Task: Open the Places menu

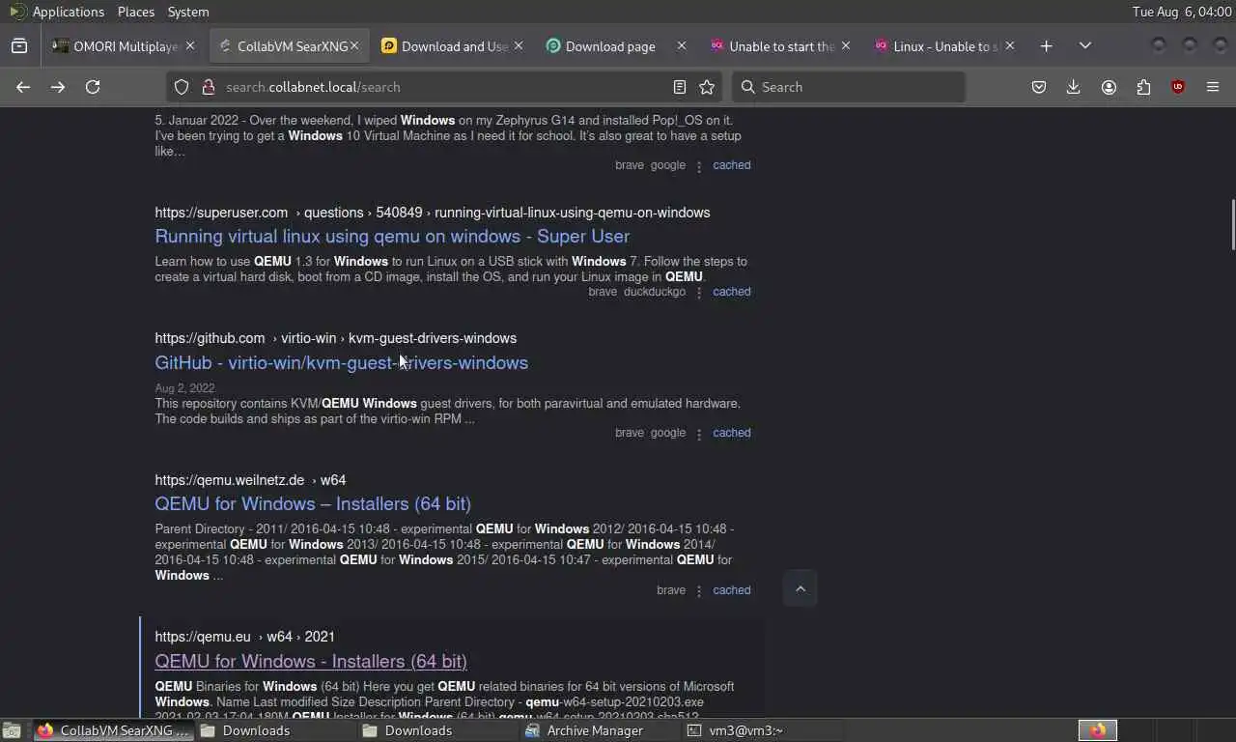Action: click(x=136, y=12)
